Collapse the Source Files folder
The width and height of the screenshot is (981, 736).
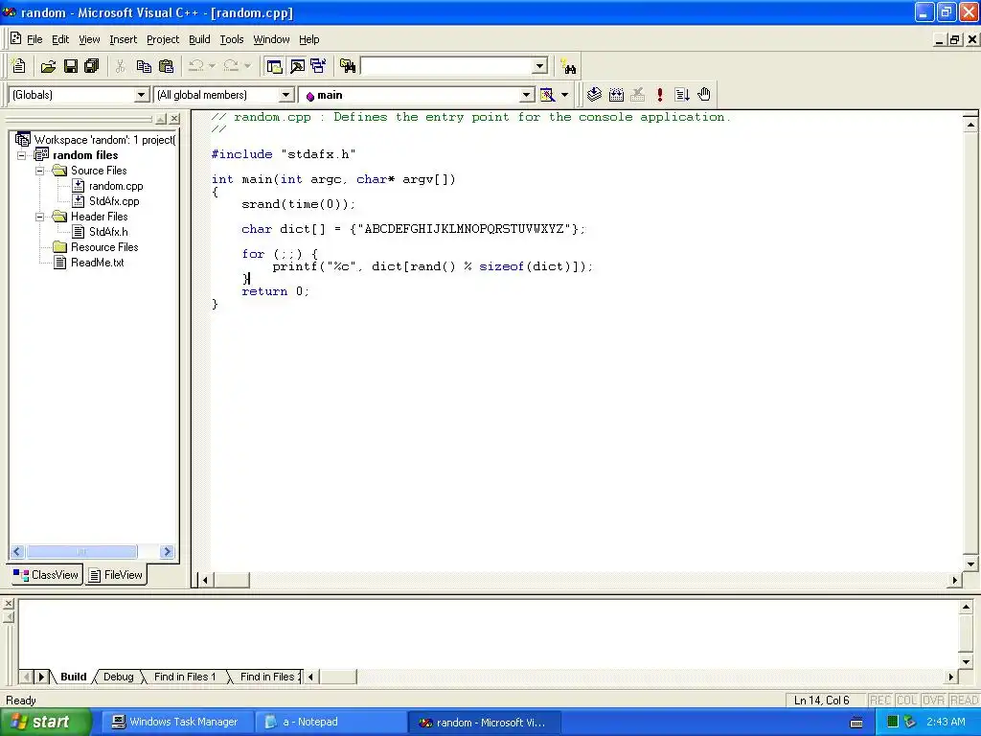tap(40, 171)
